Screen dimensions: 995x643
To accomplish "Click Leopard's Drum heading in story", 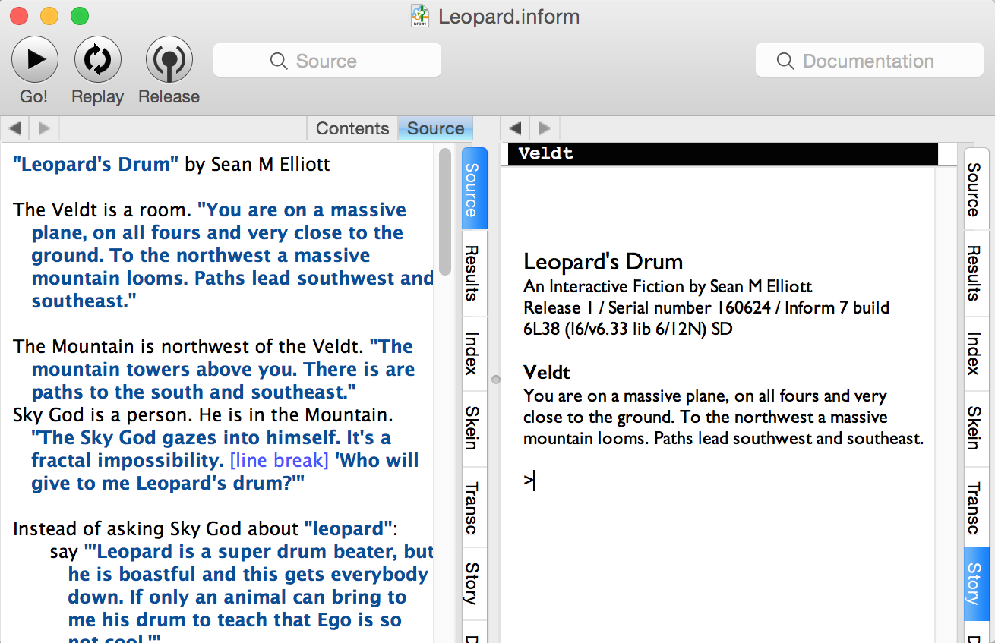I will (x=603, y=262).
